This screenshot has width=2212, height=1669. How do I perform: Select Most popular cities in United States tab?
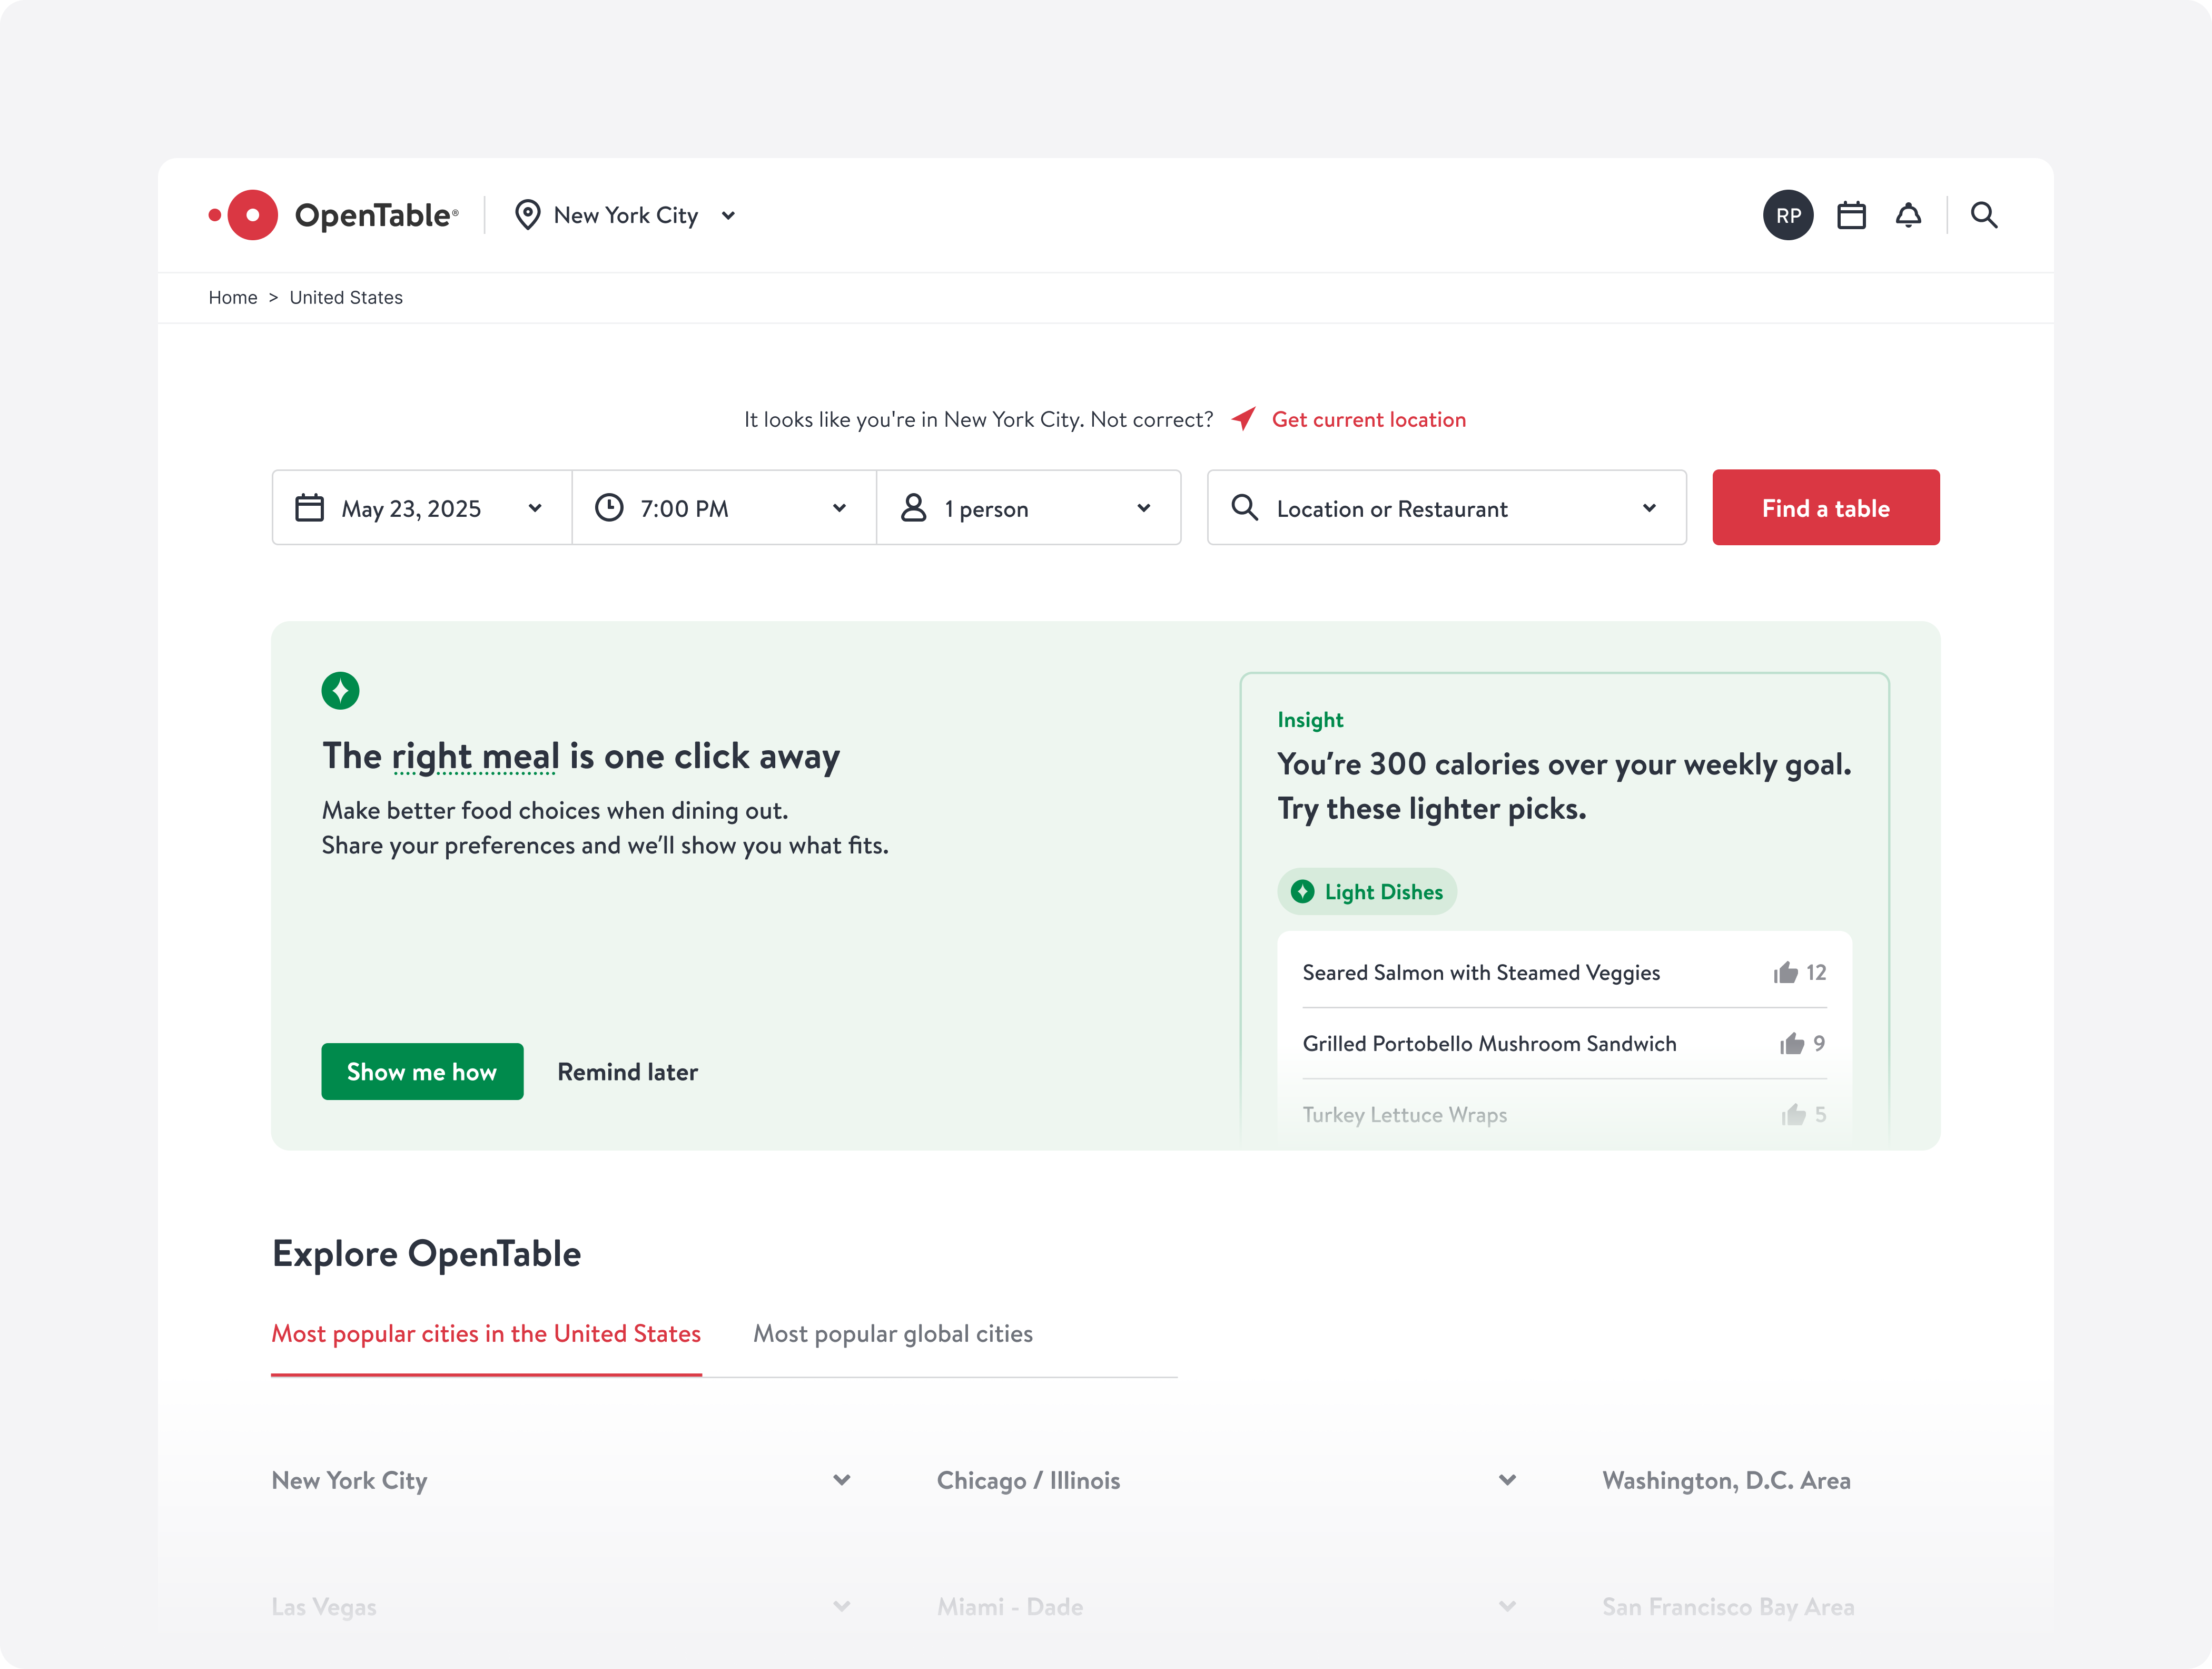(486, 1334)
